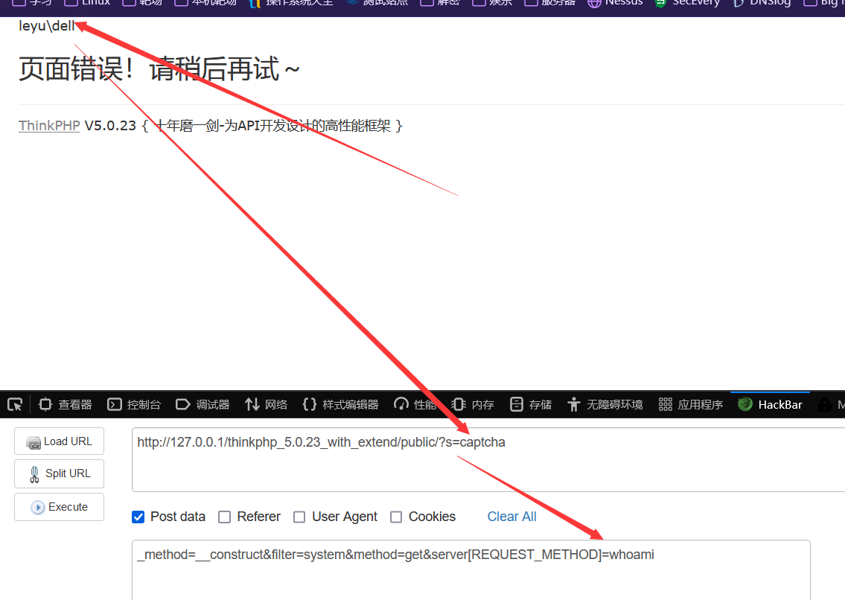
Task: Activate the element picker icon in devtools
Action: tap(15, 404)
